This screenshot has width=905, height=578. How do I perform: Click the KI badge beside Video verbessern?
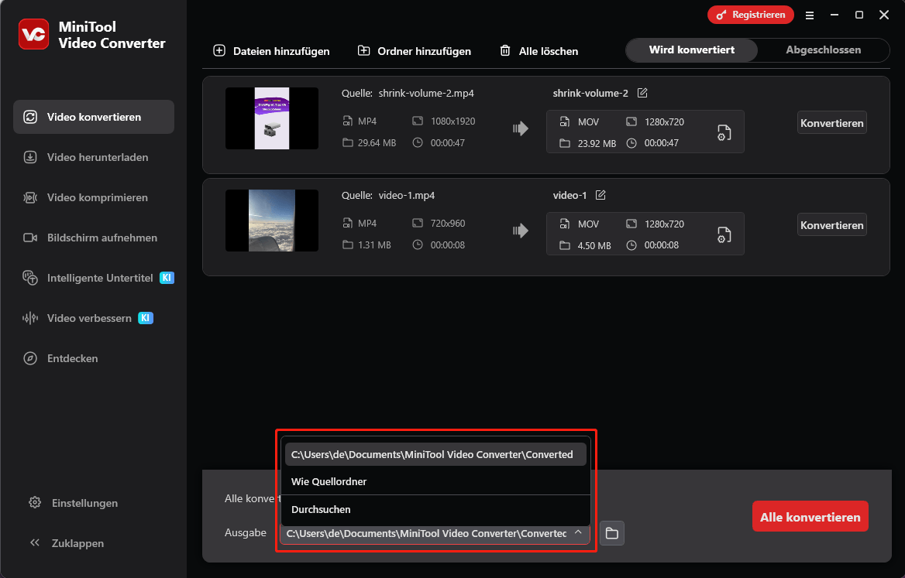click(x=146, y=318)
